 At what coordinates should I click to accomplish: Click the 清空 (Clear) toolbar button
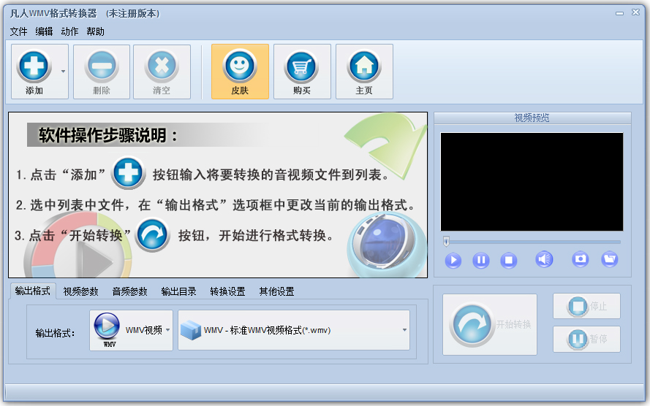coord(162,72)
